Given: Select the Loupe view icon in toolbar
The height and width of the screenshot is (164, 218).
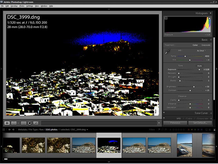Looking at the screenshot, I should 7,123.
